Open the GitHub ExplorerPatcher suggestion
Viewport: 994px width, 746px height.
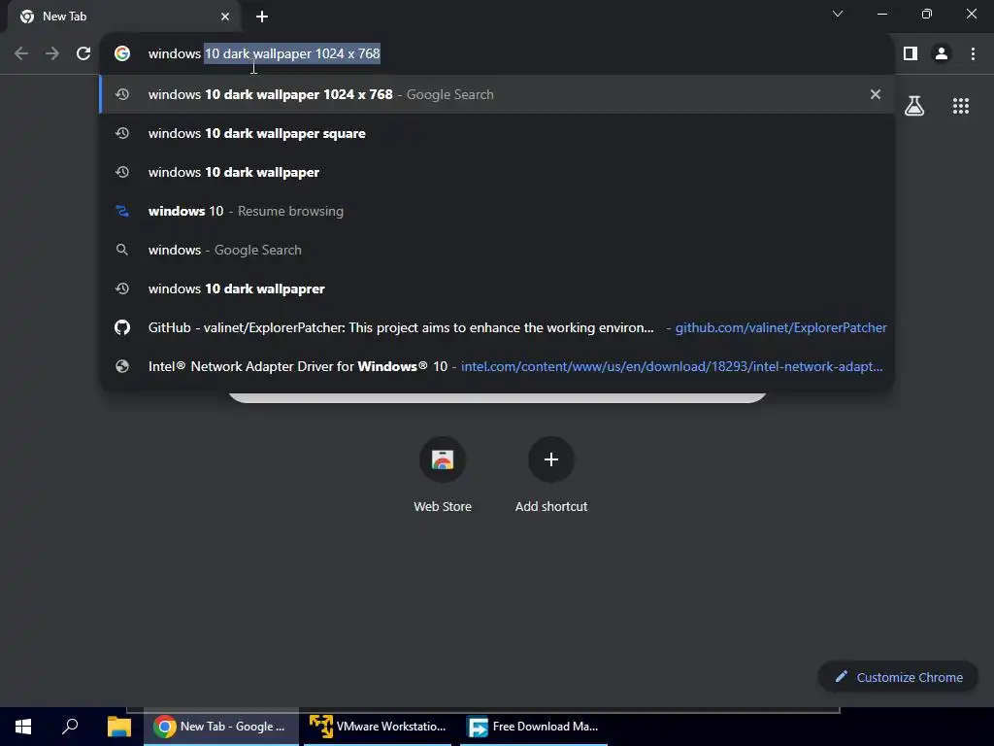point(497,327)
